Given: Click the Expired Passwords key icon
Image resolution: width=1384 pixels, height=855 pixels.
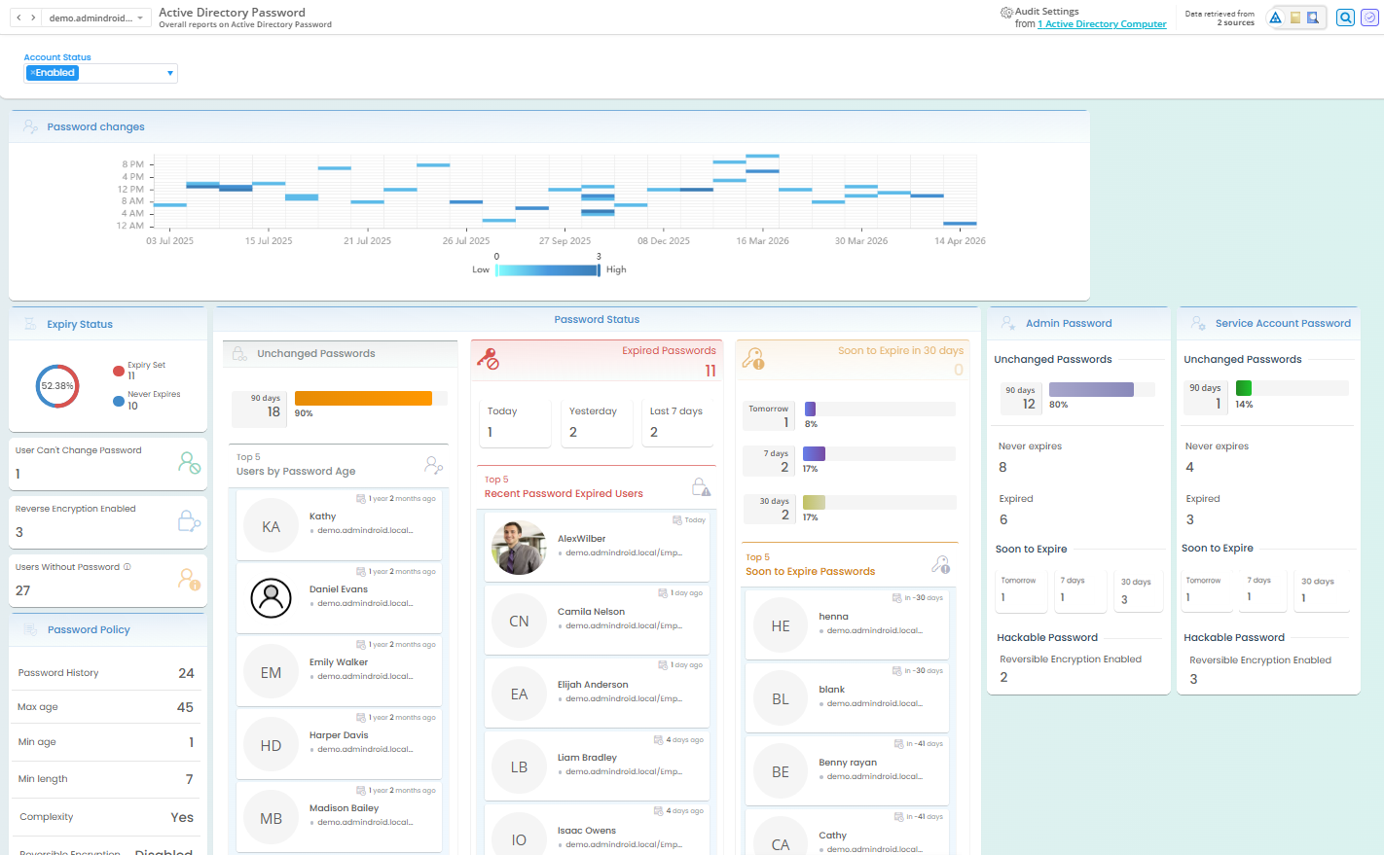Looking at the screenshot, I should tap(488, 359).
